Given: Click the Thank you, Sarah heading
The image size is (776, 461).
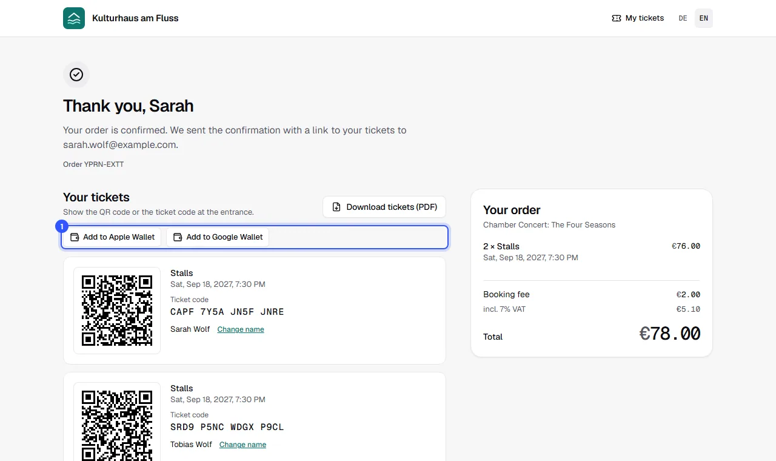Looking at the screenshot, I should (x=129, y=106).
